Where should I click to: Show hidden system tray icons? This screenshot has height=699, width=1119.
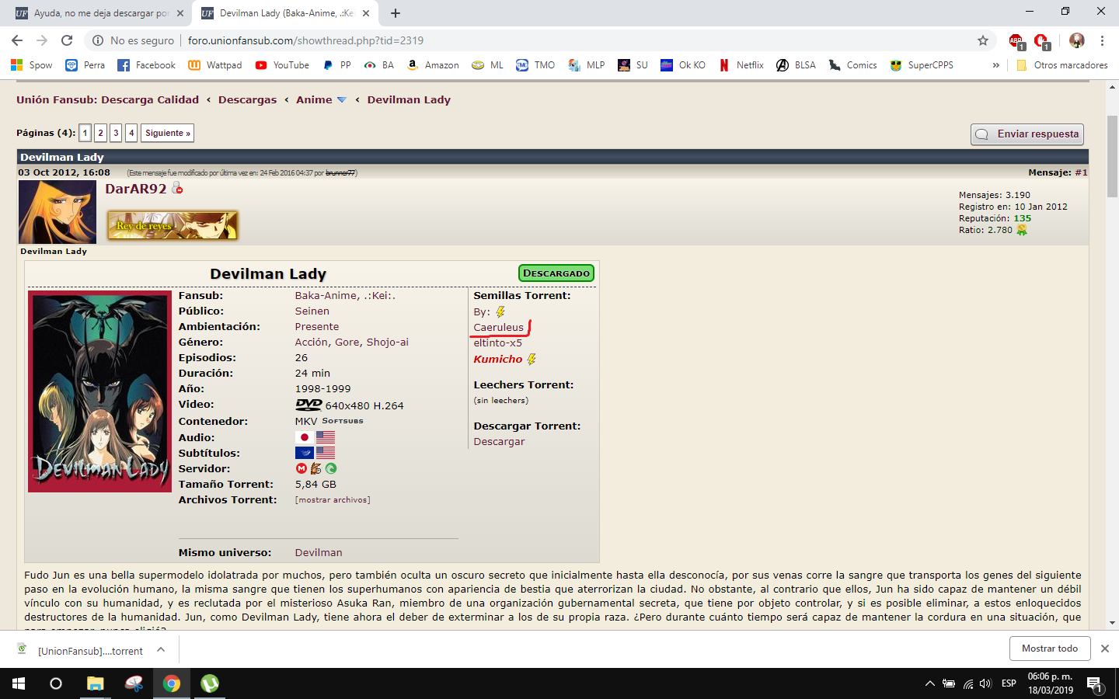pyautogui.click(x=929, y=683)
